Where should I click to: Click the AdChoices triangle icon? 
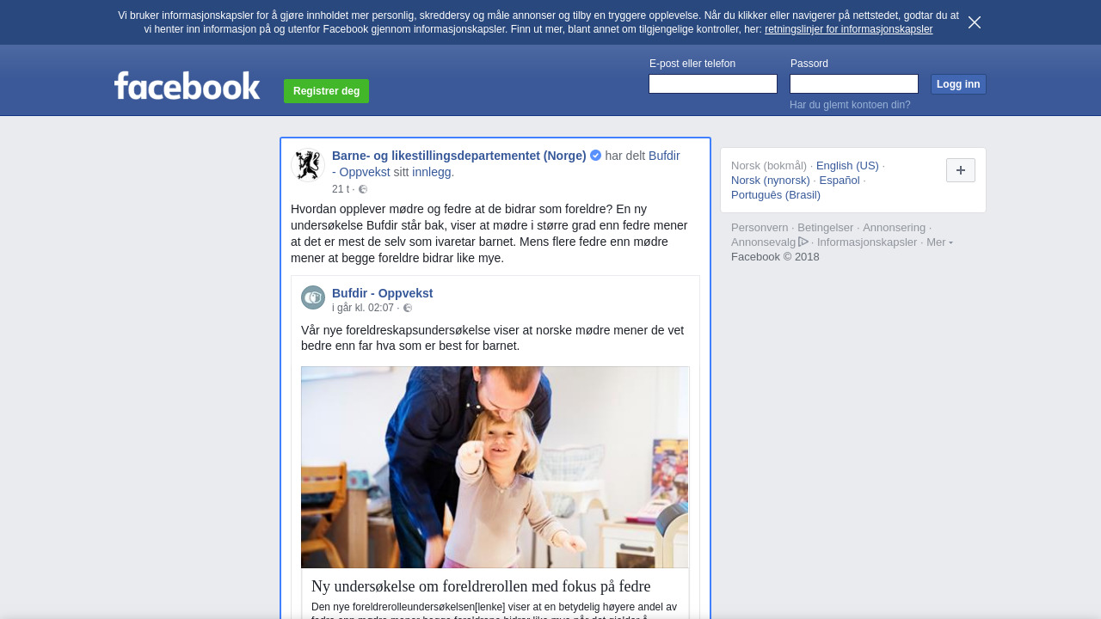(803, 242)
